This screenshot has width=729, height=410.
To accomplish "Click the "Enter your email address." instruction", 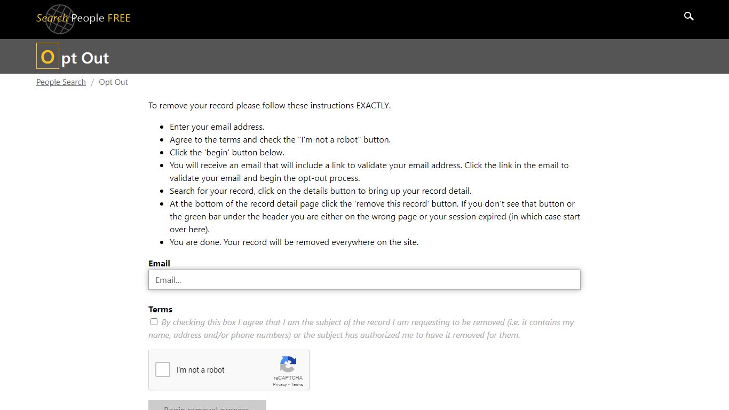I will tap(217, 127).
